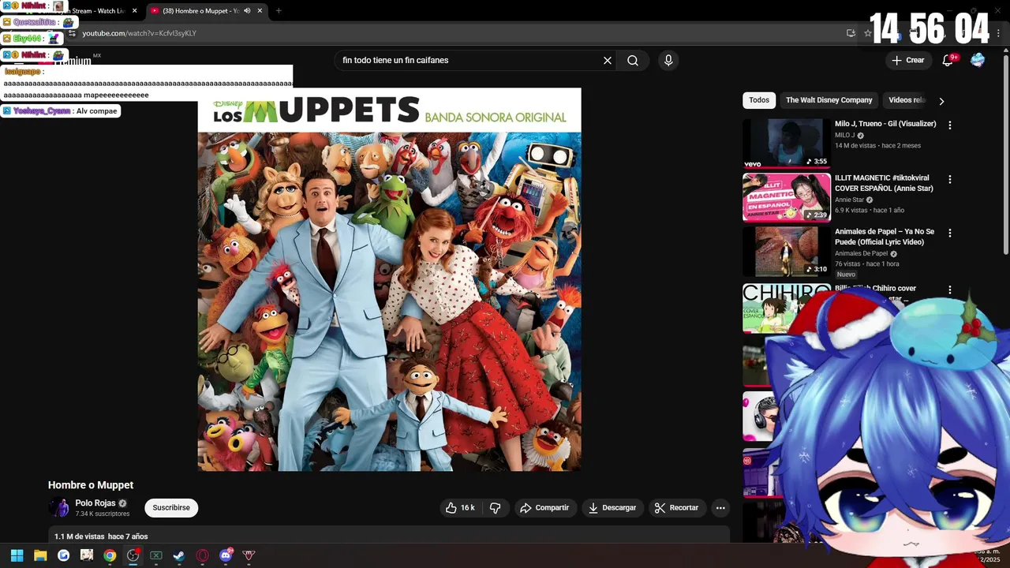
Task: Click the magnifier search button
Action: tap(633, 61)
